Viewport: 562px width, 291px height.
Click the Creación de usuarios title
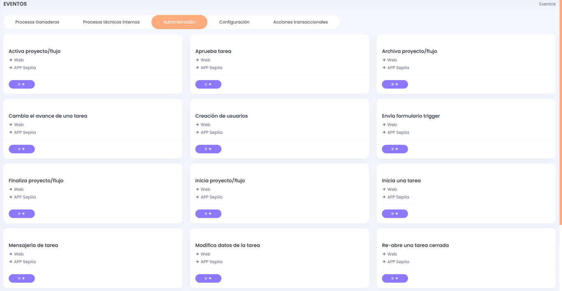coord(221,116)
